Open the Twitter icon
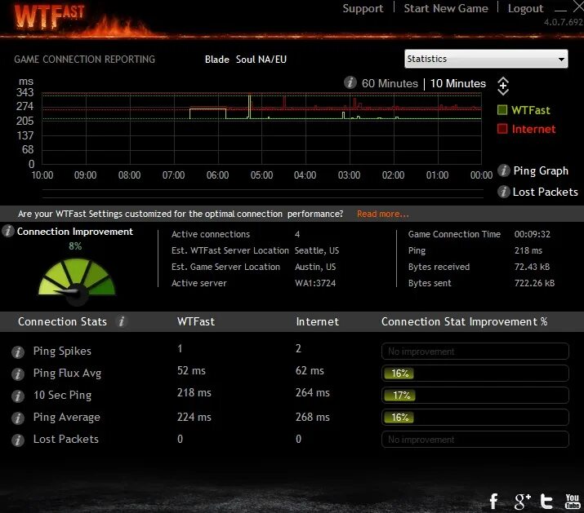Screen dimensions: 584x513 click(x=546, y=501)
